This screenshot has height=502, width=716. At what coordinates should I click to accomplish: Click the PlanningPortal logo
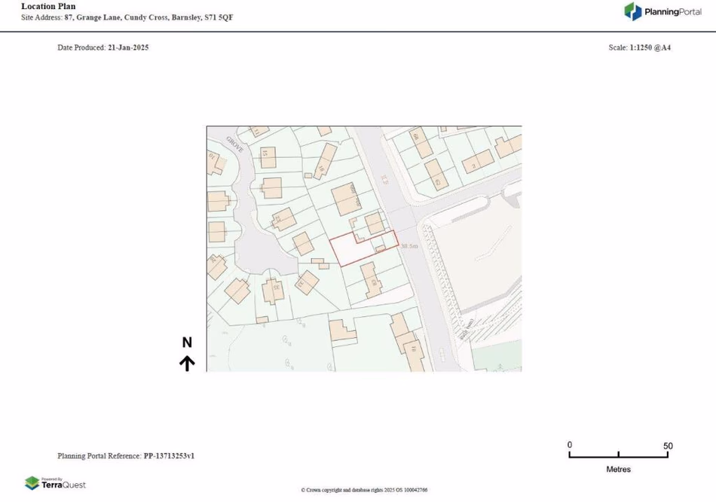[664, 11]
